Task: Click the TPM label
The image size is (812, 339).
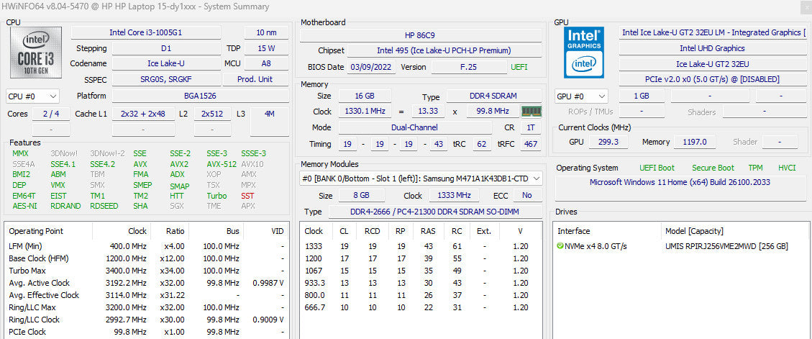Action: click(756, 168)
